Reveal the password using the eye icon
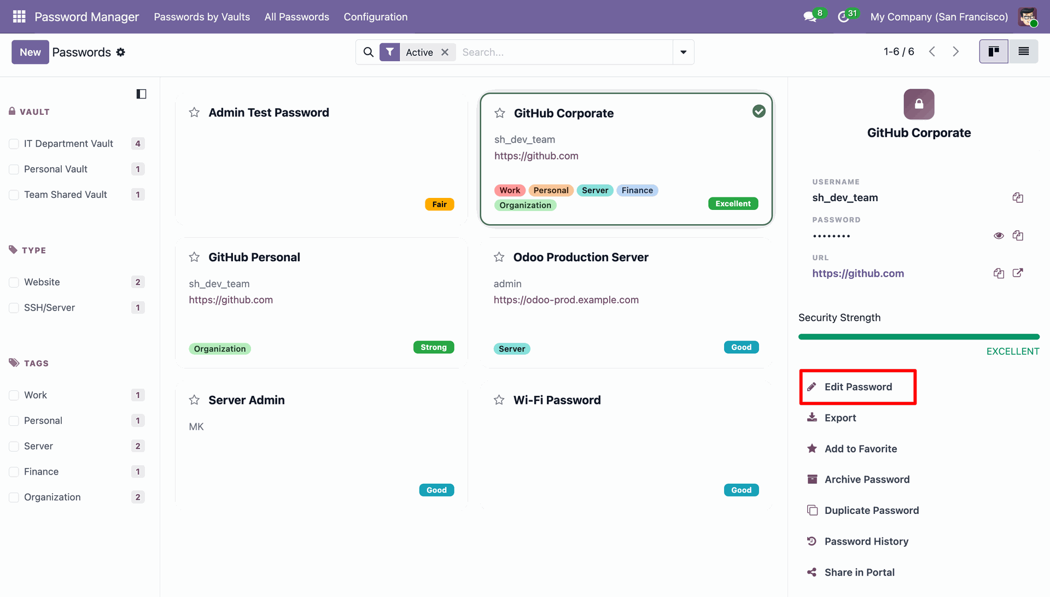Image resolution: width=1050 pixels, height=597 pixels. click(x=999, y=236)
